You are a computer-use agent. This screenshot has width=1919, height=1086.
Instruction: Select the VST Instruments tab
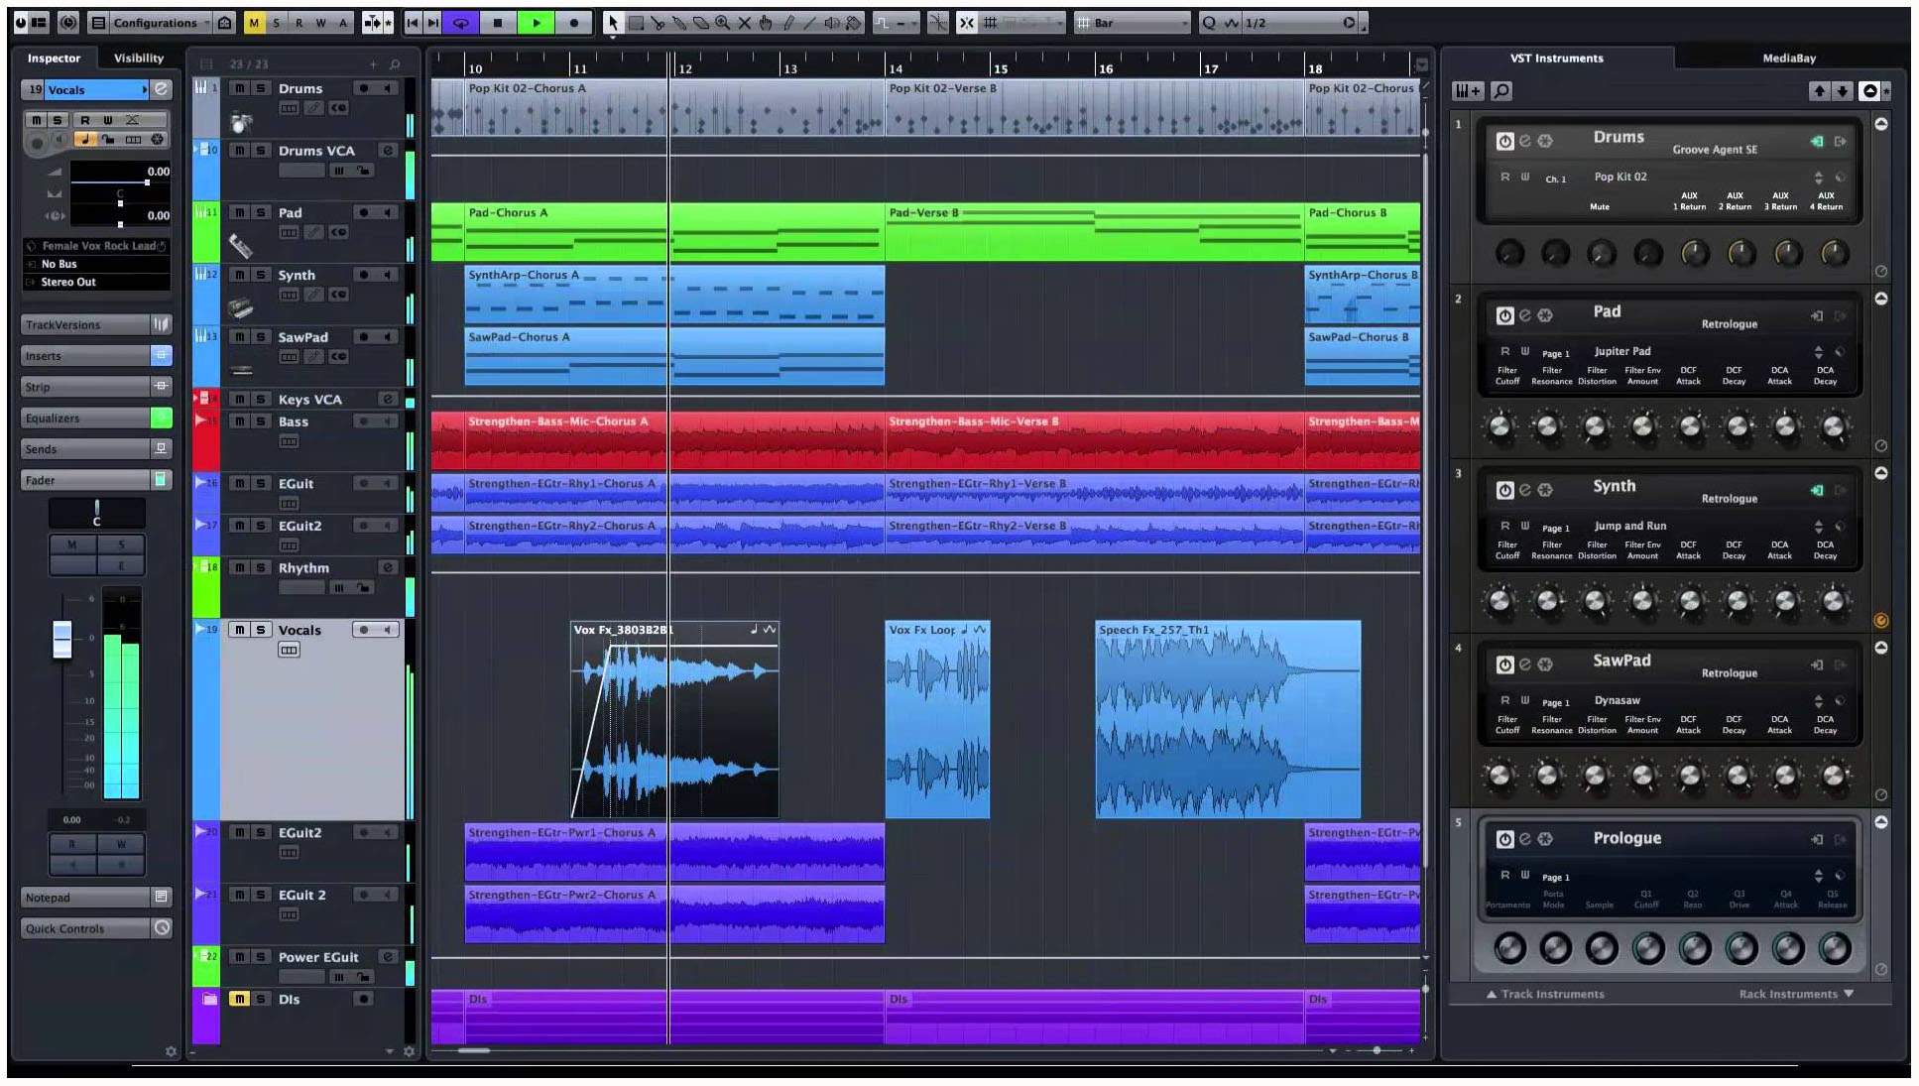pyautogui.click(x=1556, y=59)
